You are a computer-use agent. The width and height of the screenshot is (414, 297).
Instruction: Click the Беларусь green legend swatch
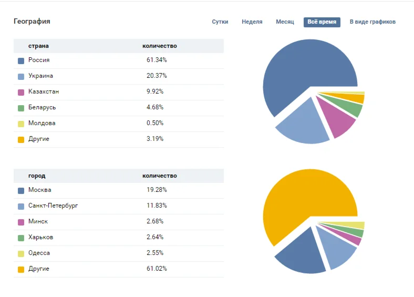click(x=21, y=108)
